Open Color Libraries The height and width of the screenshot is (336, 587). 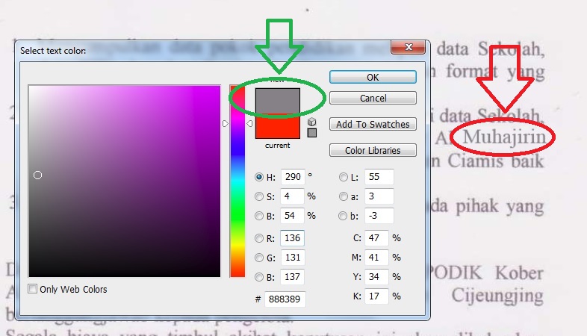(x=373, y=150)
